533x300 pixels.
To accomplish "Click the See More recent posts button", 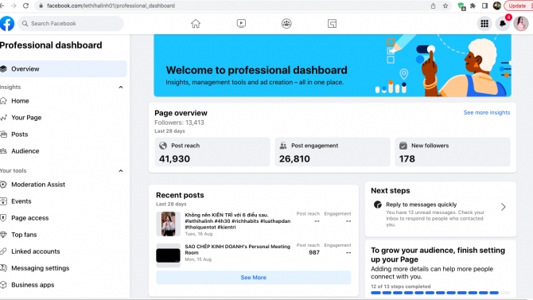I will (253, 277).
